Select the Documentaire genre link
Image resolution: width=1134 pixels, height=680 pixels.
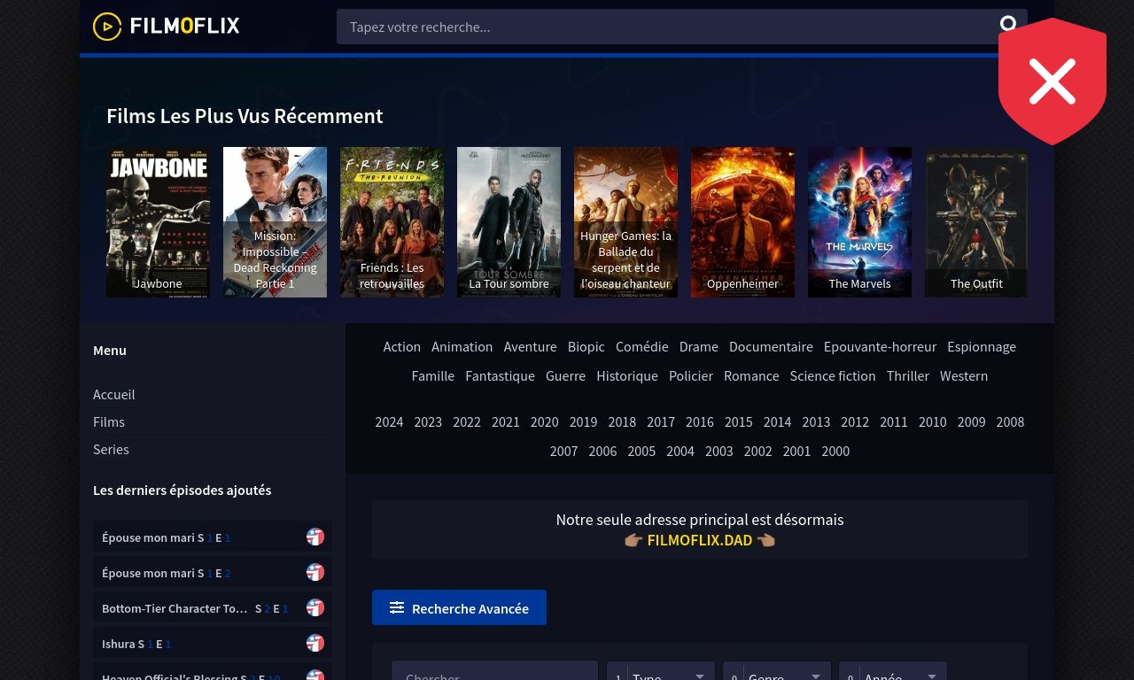point(771,346)
